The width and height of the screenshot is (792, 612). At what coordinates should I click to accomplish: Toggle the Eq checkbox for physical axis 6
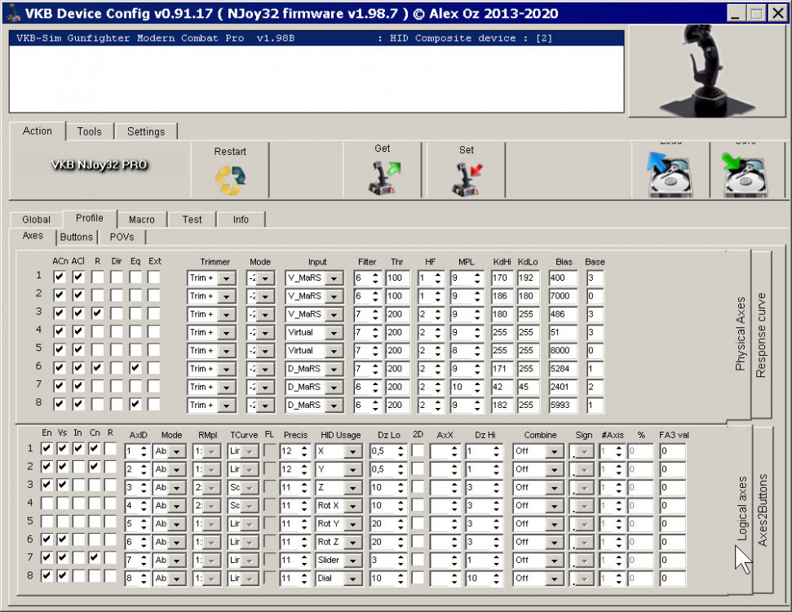[135, 368]
